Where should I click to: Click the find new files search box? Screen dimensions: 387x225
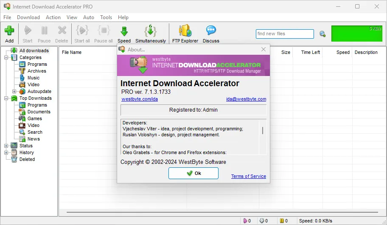(x=285, y=34)
